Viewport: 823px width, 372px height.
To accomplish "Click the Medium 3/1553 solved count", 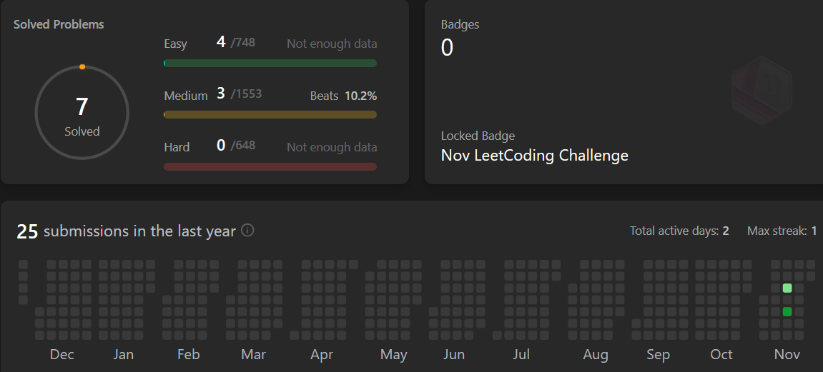I will point(239,94).
